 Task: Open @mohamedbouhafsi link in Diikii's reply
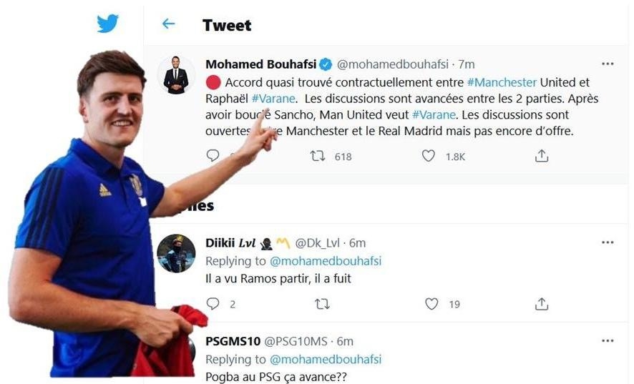tap(326, 261)
